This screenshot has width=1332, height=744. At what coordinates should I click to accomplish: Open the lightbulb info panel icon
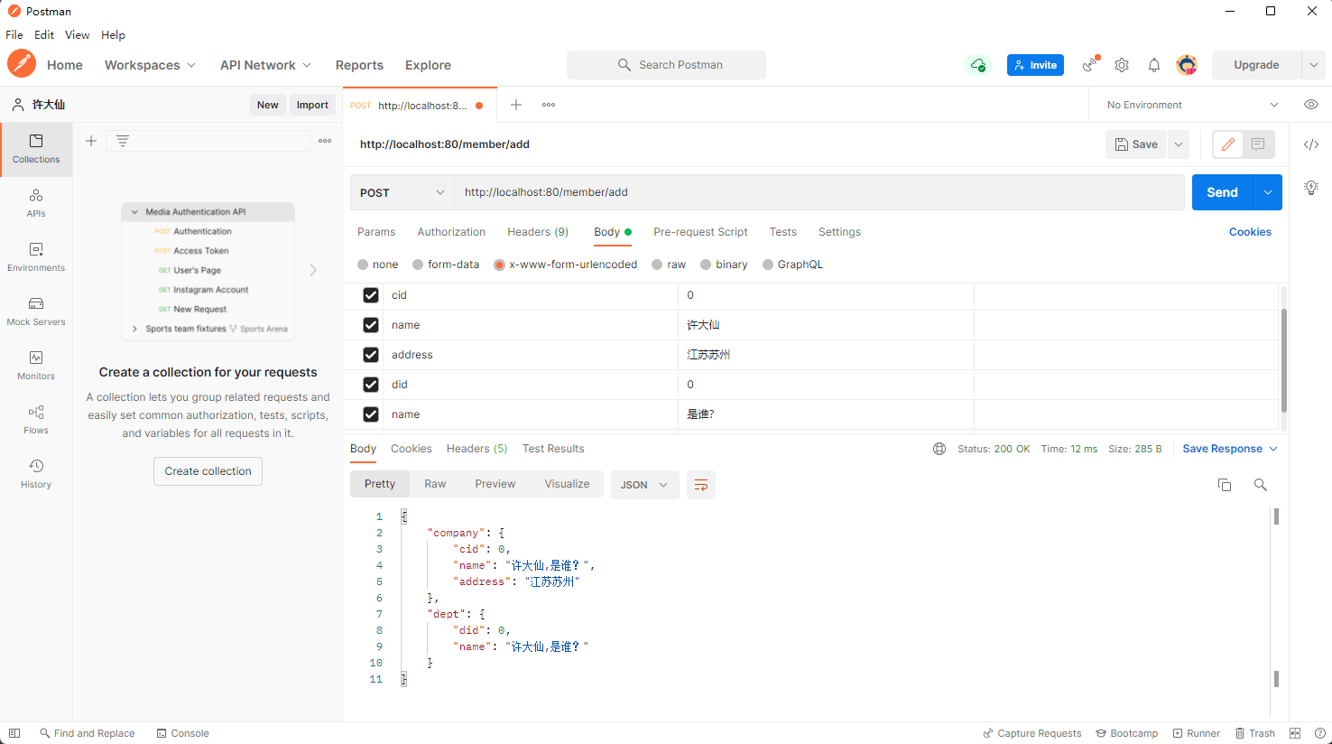point(1311,188)
